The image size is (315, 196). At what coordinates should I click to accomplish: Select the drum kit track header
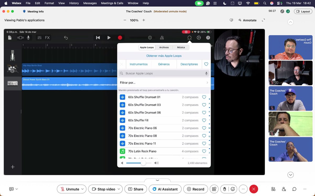pyautogui.click(x=13, y=69)
